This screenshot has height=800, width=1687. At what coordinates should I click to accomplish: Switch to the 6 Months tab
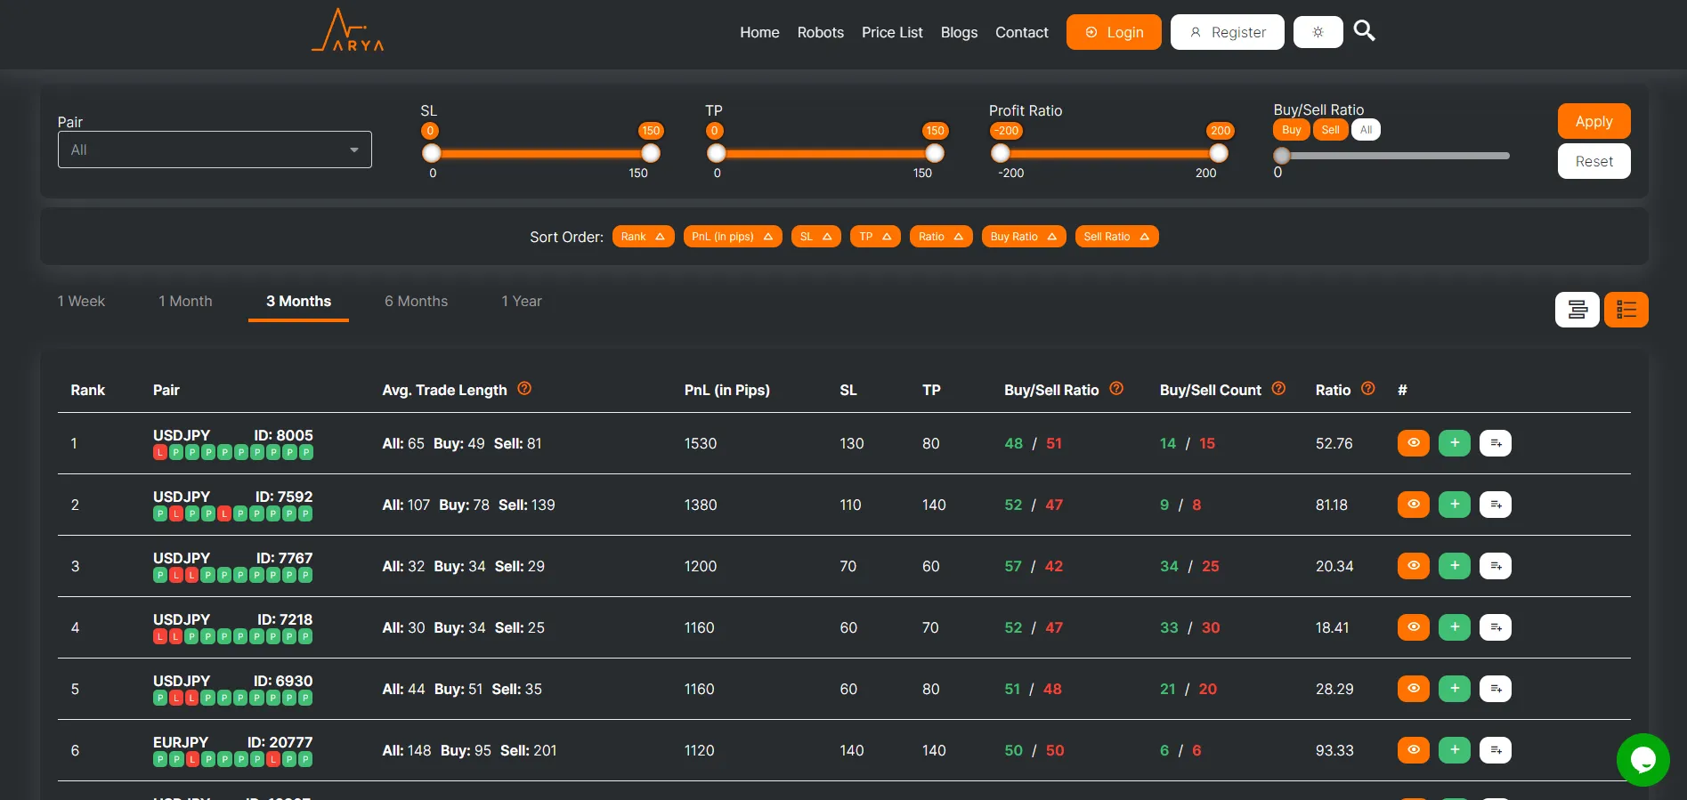click(x=416, y=302)
